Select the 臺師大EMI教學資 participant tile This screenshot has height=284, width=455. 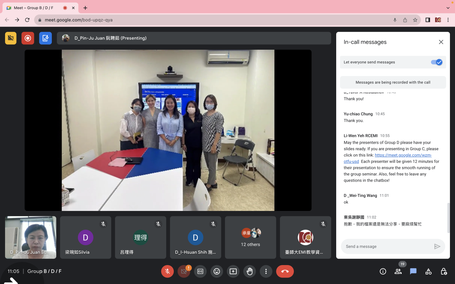pyautogui.click(x=305, y=238)
